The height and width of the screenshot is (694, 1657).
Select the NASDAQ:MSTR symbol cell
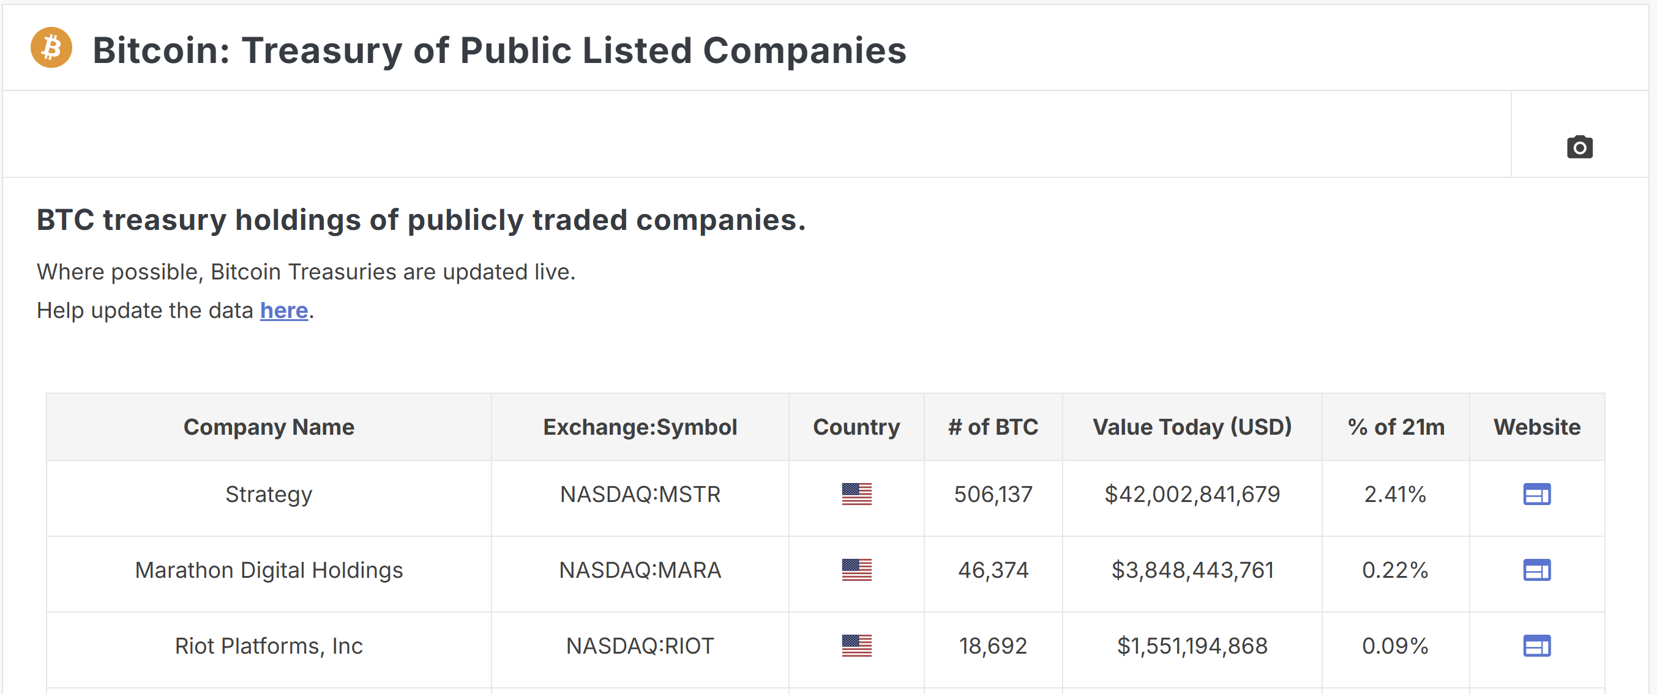641,495
